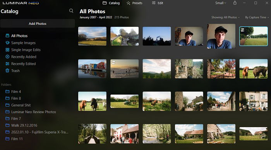Click the Add Photos button
Screen dimensions: 271x150
click(38, 24)
